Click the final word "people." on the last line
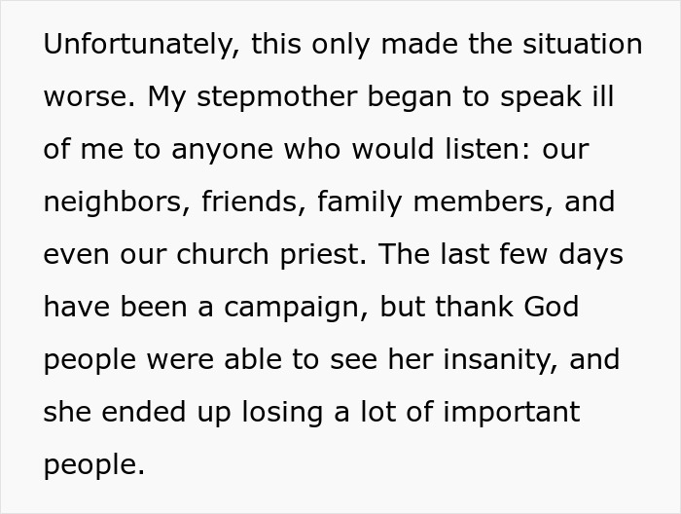681x514 pixels. pyautogui.click(x=93, y=465)
